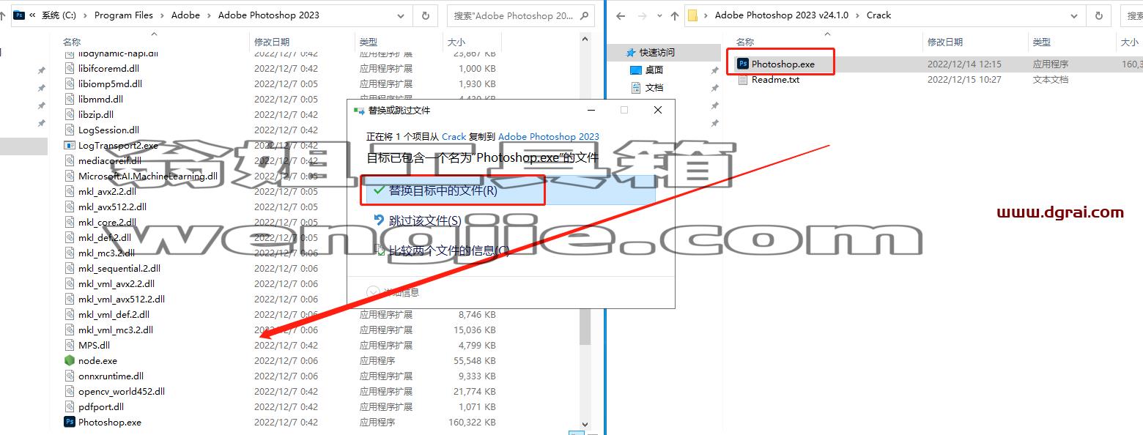
Task: Click 名称 column header in Crack window
Action: pyautogui.click(x=745, y=42)
